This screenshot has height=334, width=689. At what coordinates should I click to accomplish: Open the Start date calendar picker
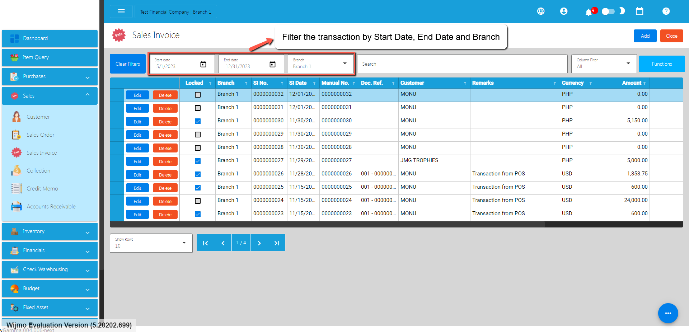pyautogui.click(x=203, y=64)
